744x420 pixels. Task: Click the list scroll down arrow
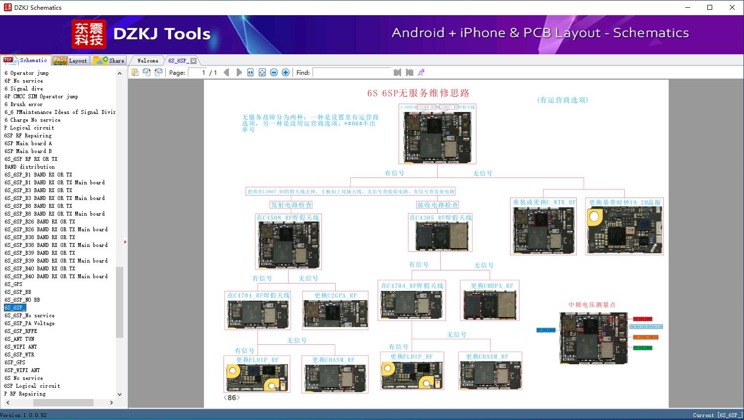coord(119,394)
